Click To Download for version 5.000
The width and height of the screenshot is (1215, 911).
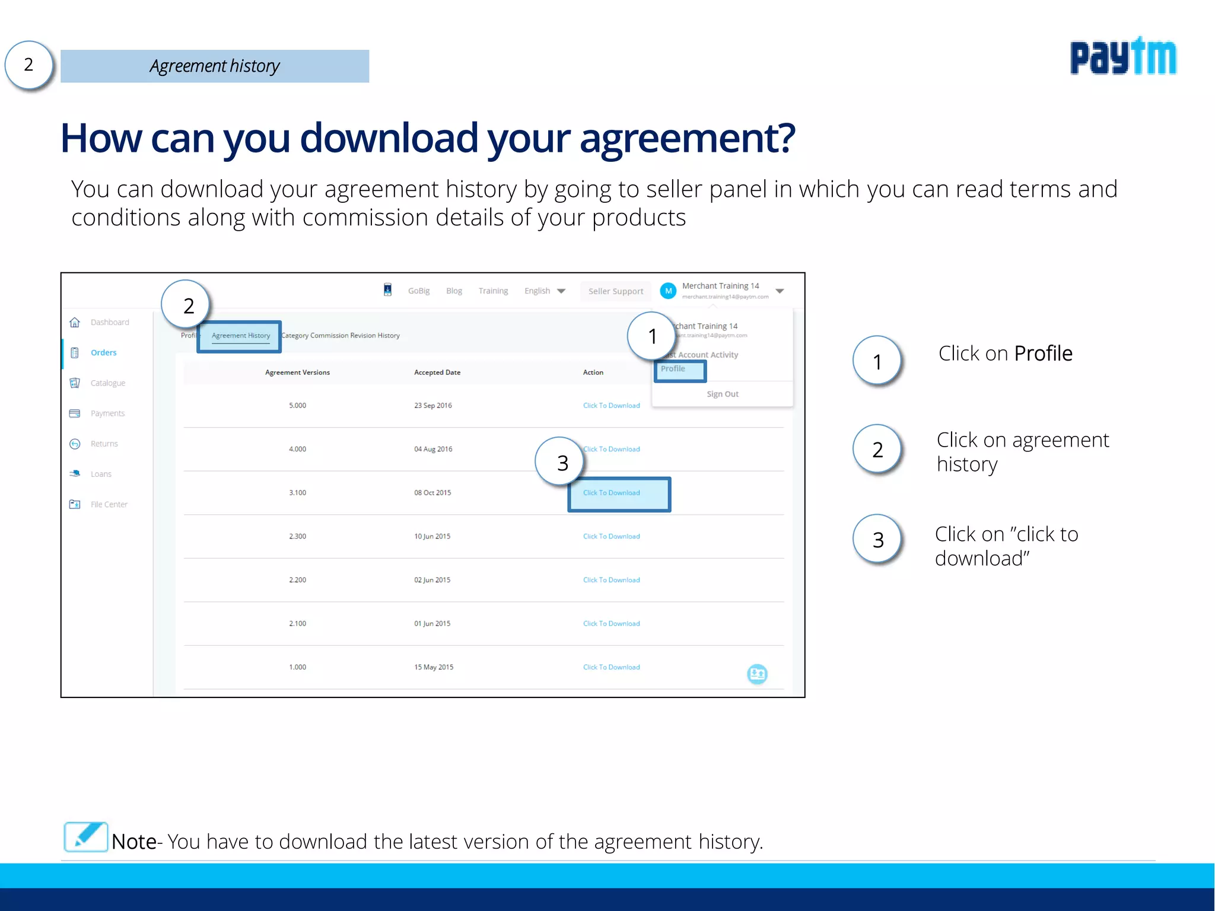[611, 405]
